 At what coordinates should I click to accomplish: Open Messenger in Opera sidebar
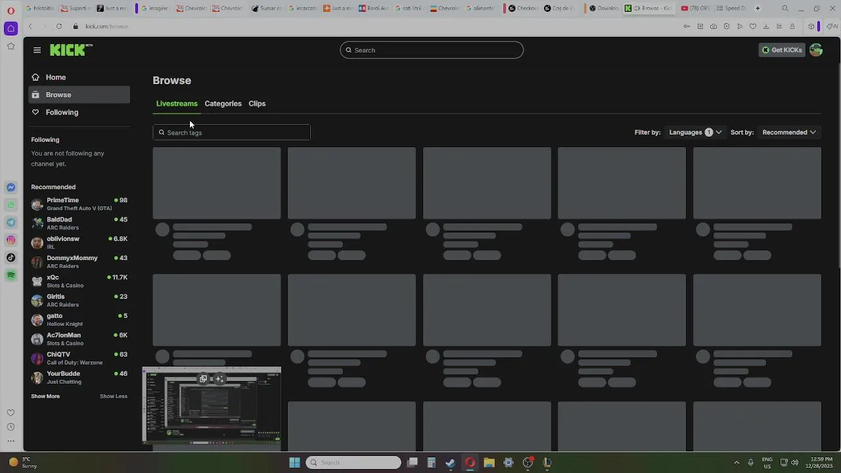(11, 187)
